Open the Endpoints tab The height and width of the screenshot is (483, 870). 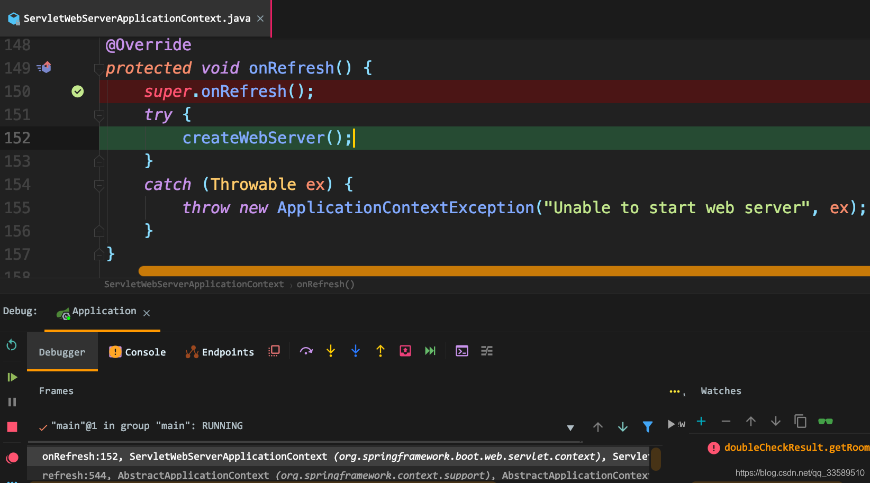[x=220, y=352]
